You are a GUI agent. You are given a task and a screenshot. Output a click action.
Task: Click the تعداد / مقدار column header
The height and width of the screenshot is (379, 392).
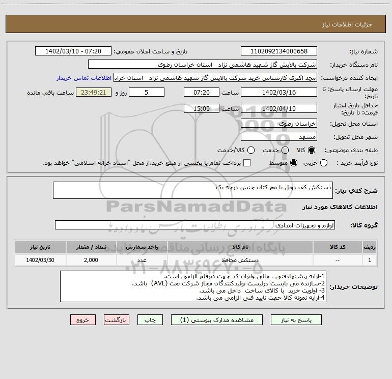[x=91, y=247]
